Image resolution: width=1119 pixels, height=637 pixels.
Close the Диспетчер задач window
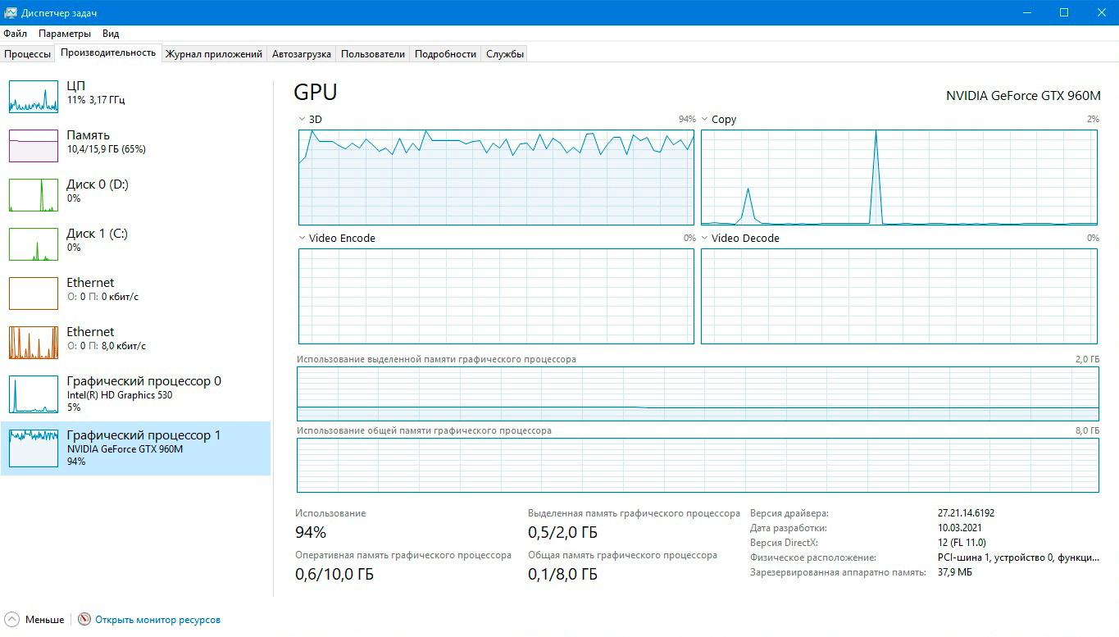tap(1101, 12)
